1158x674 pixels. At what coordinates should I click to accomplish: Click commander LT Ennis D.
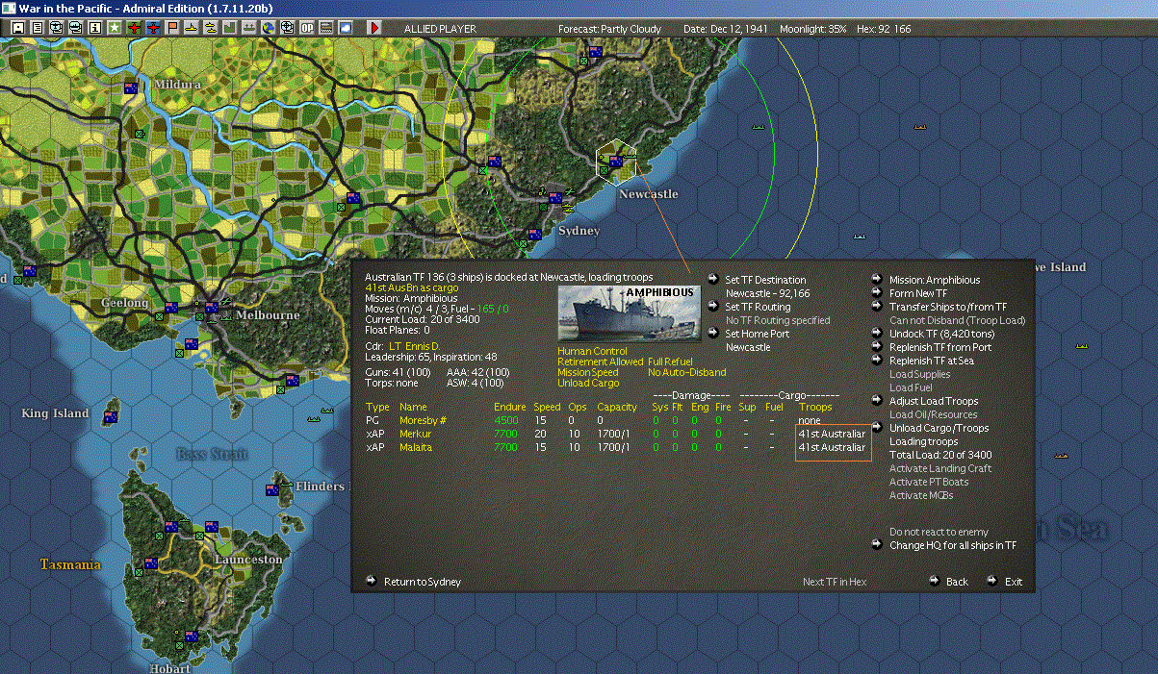pos(414,345)
